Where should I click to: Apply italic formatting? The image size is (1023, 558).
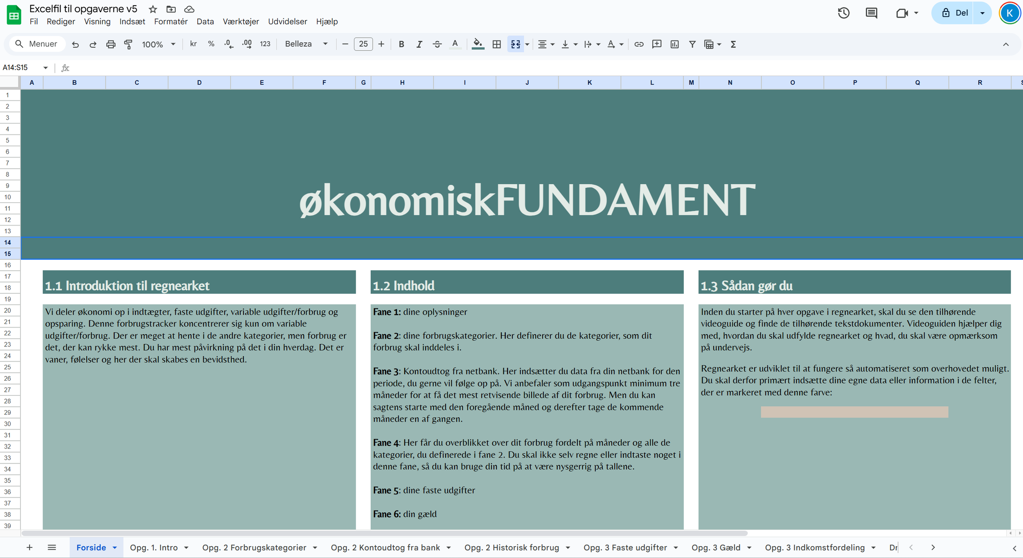(x=419, y=44)
